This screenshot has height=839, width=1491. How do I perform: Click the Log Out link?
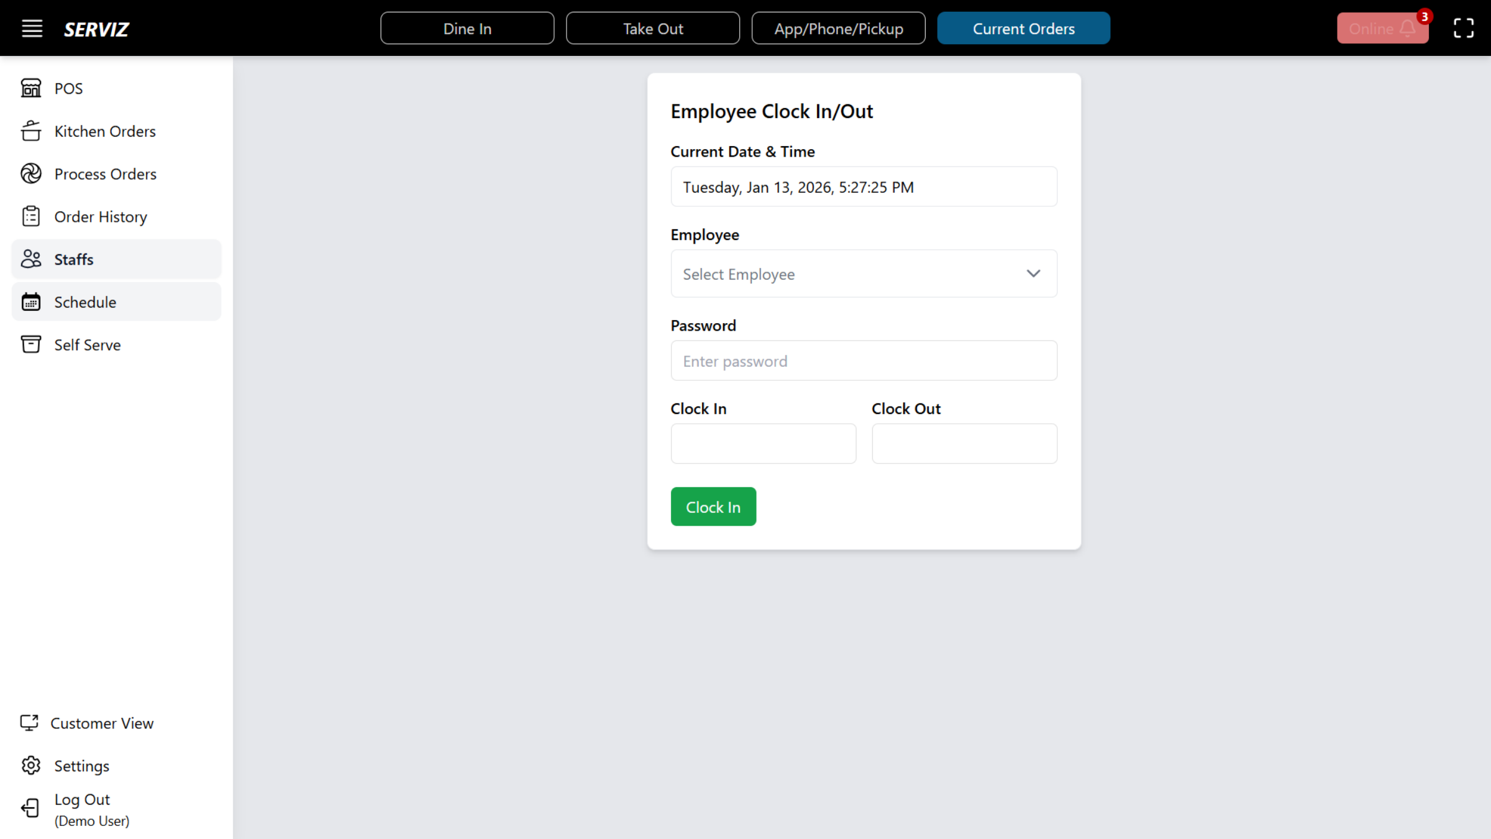(82, 800)
